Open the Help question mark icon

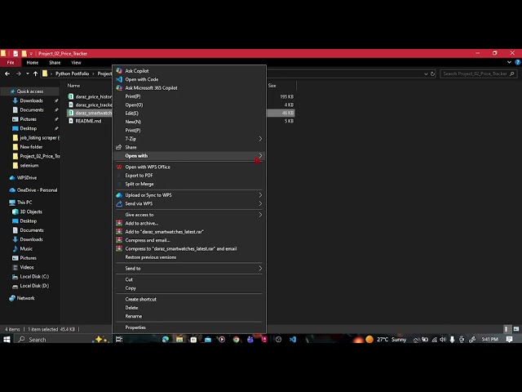[517, 62]
